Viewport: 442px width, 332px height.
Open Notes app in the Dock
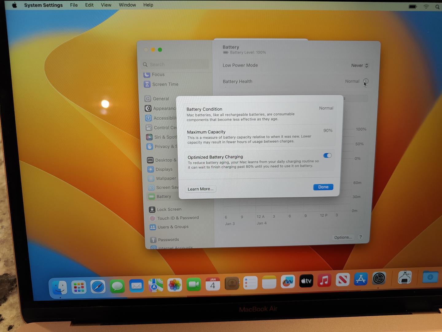[x=269, y=282]
